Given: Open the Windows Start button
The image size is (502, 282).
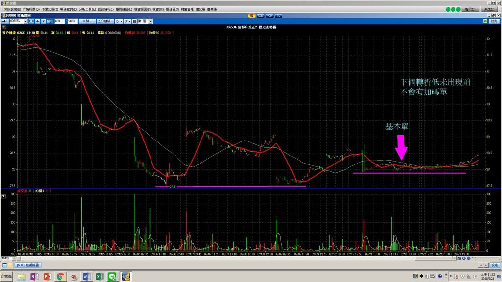Looking at the screenshot, I should [6, 276].
